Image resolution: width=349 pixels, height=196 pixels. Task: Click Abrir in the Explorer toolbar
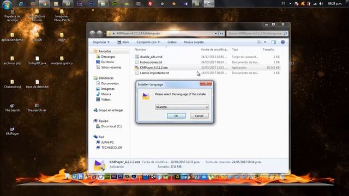[123, 42]
